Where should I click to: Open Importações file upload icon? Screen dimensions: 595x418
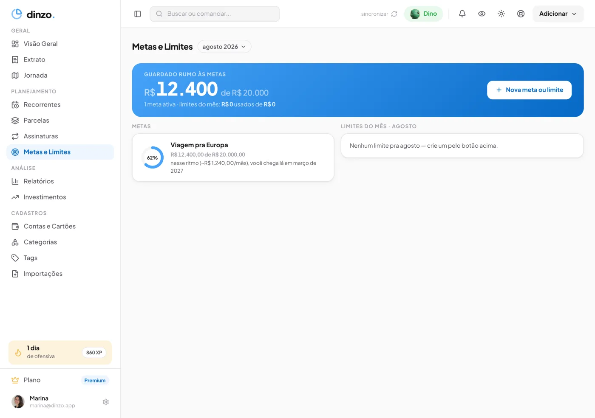(x=15, y=274)
